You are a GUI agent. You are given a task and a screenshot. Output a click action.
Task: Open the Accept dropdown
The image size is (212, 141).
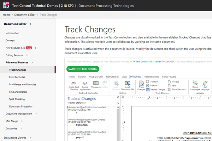pyautogui.click(x=152, y=82)
